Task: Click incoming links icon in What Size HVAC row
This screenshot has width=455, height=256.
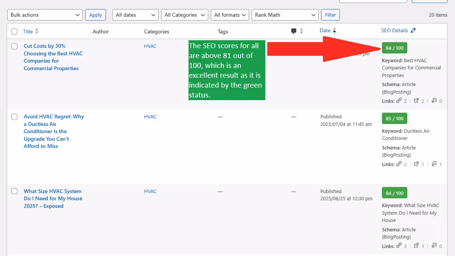Action: (x=434, y=246)
